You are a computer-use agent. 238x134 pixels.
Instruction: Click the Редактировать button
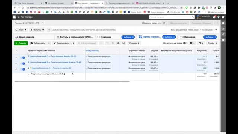click(62, 43)
